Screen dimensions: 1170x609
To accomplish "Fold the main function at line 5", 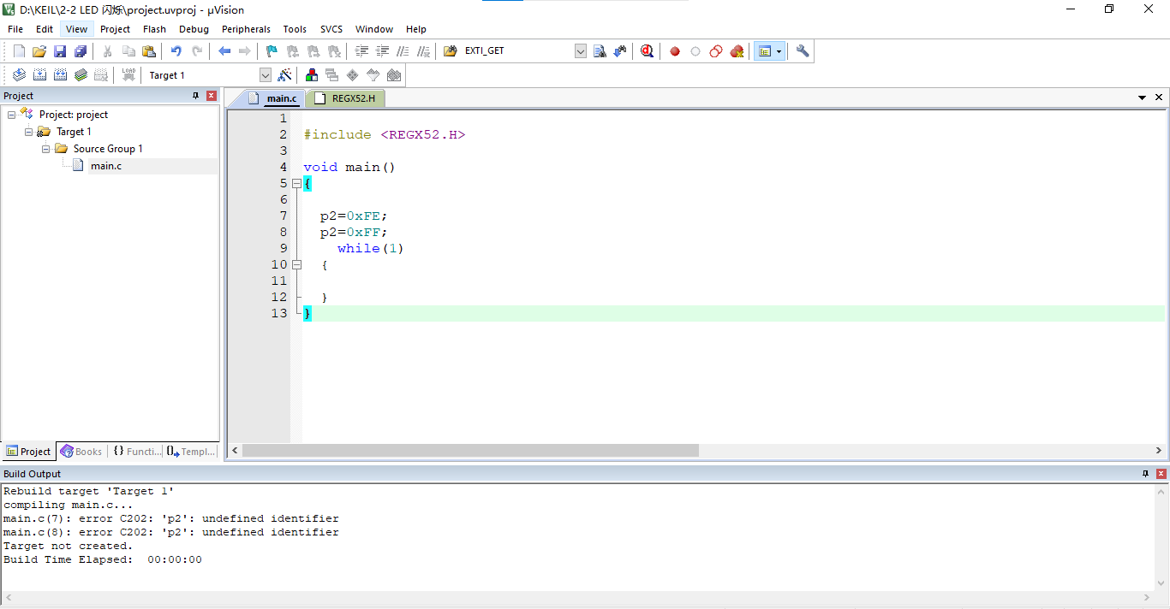I will (296, 183).
